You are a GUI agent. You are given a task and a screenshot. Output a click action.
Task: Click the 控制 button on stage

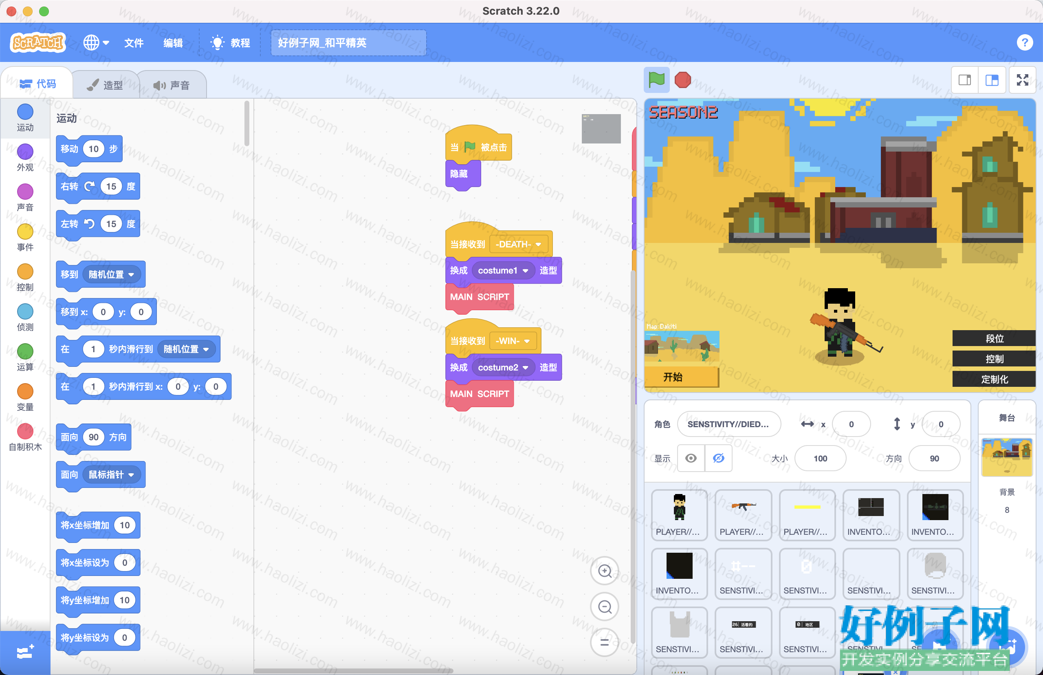pos(994,359)
